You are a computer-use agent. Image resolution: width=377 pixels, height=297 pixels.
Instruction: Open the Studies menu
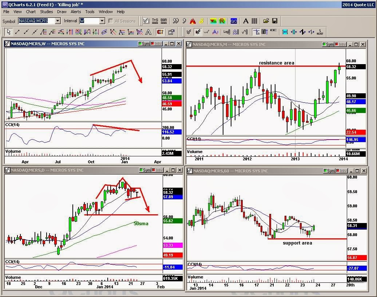pos(47,12)
